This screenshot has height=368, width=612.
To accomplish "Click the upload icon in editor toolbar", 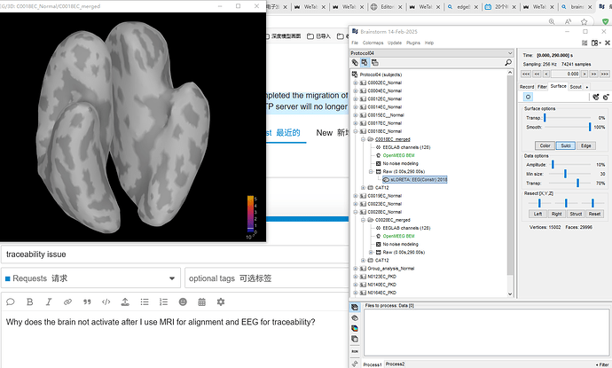I will pyautogui.click(x=125, y=301).
